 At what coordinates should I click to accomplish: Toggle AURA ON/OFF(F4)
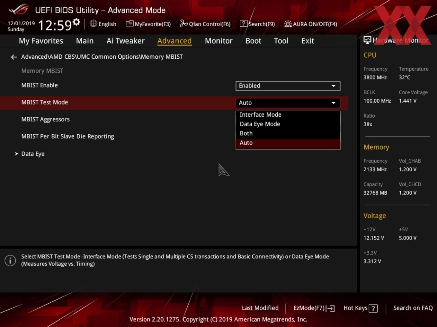tap(311, 24)
